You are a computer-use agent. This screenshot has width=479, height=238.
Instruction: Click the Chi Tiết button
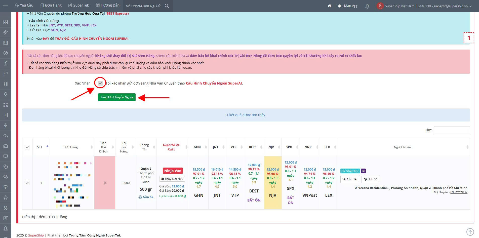pyautogui.click(x=350, y=179)
